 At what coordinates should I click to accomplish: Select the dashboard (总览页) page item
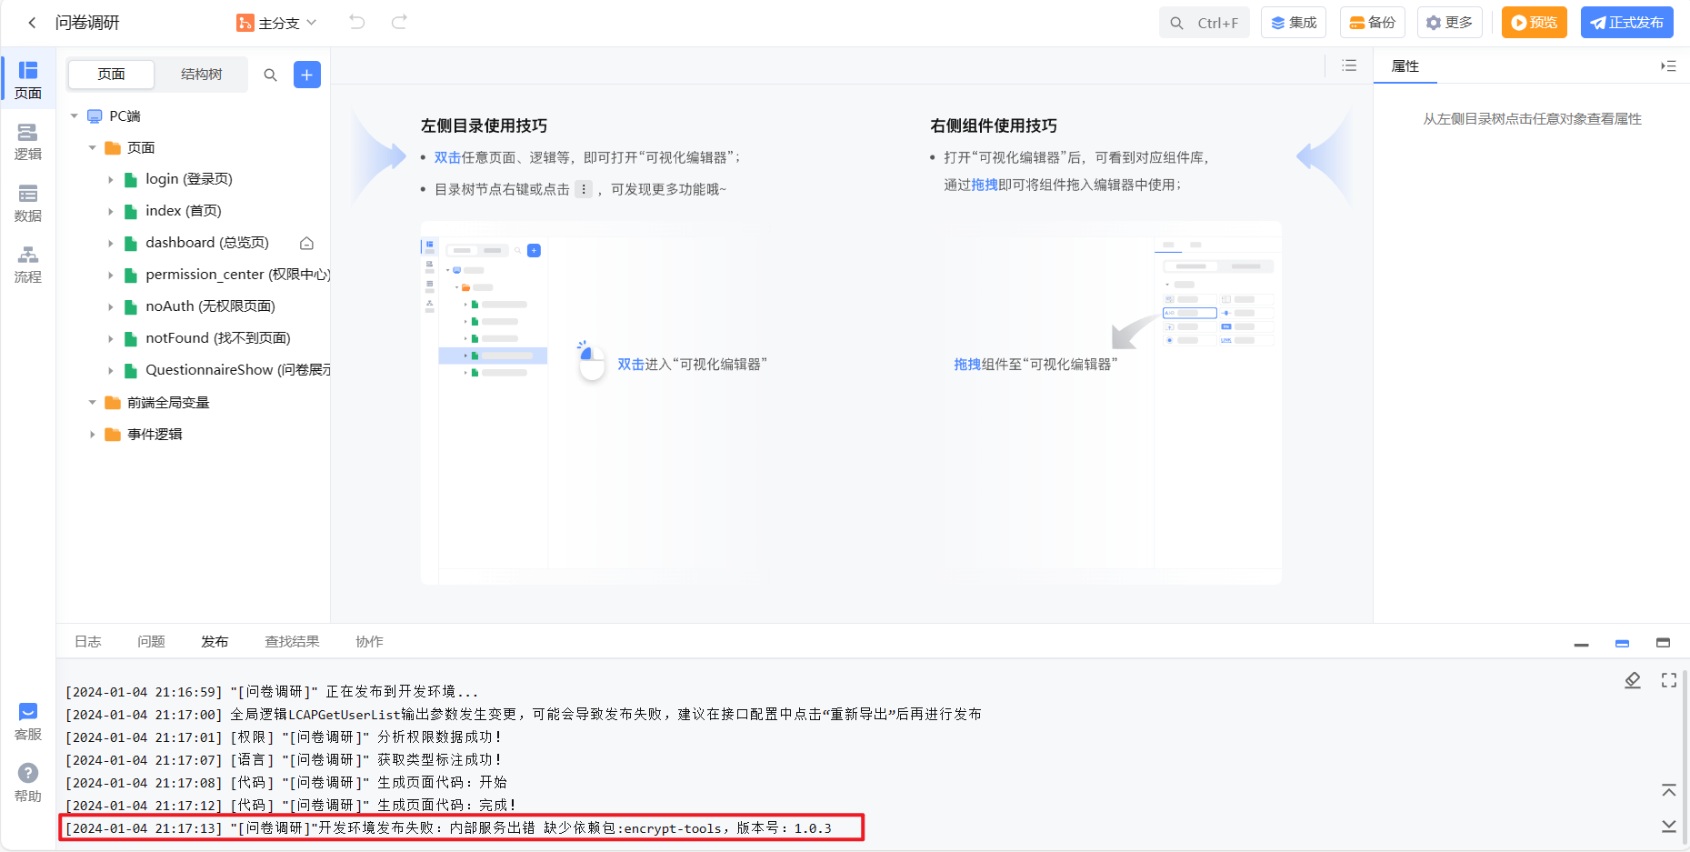tap(207, 243)
